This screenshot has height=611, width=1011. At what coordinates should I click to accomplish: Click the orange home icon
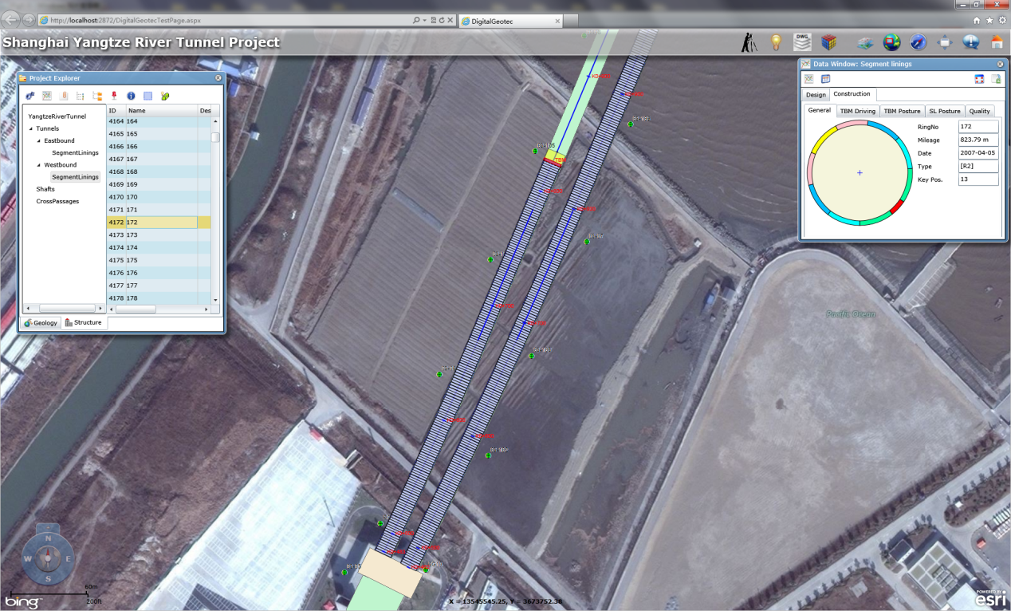(997, 42)
